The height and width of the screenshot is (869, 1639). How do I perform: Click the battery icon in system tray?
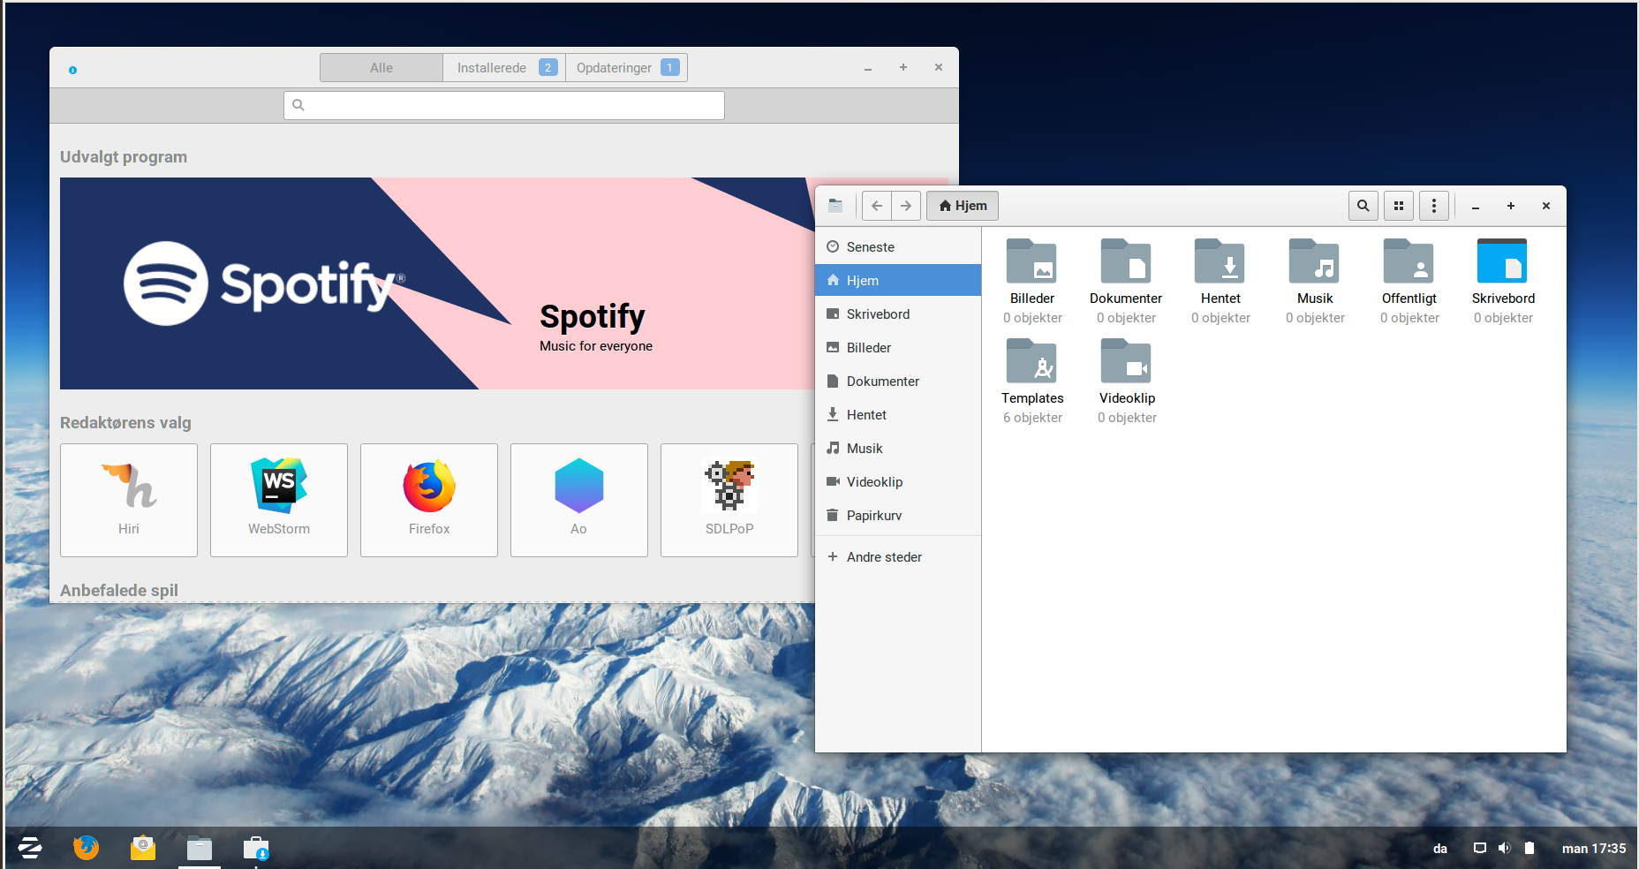pos(1529,848)
